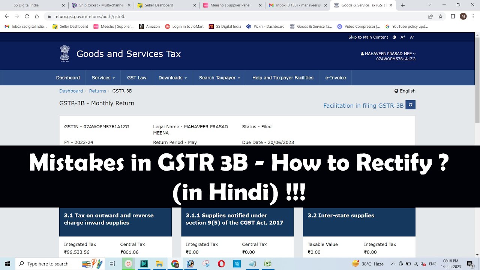The image size is (480, 270).
Task: Click the browser back arrow
Action: point(7,16)
